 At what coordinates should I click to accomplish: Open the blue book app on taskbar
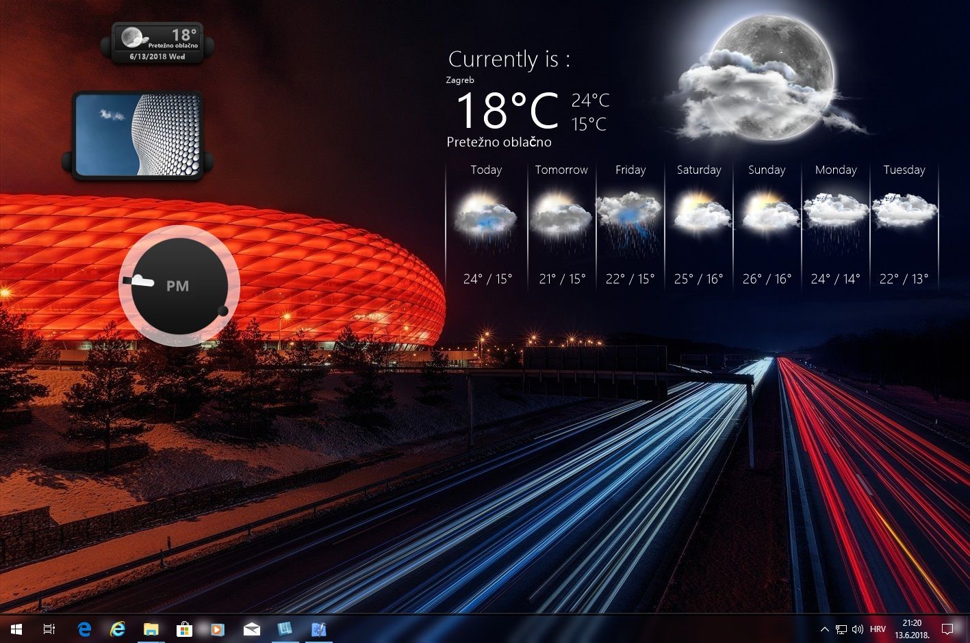pyautogui.click(x=285, y=629)
